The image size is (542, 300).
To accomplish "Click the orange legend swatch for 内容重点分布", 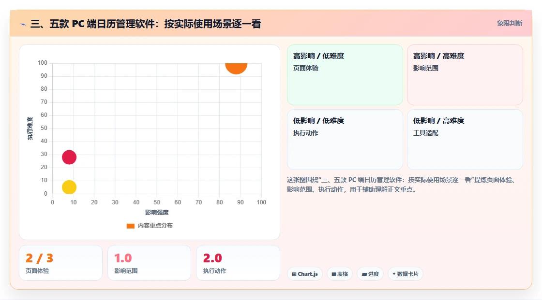I will 130,226.
